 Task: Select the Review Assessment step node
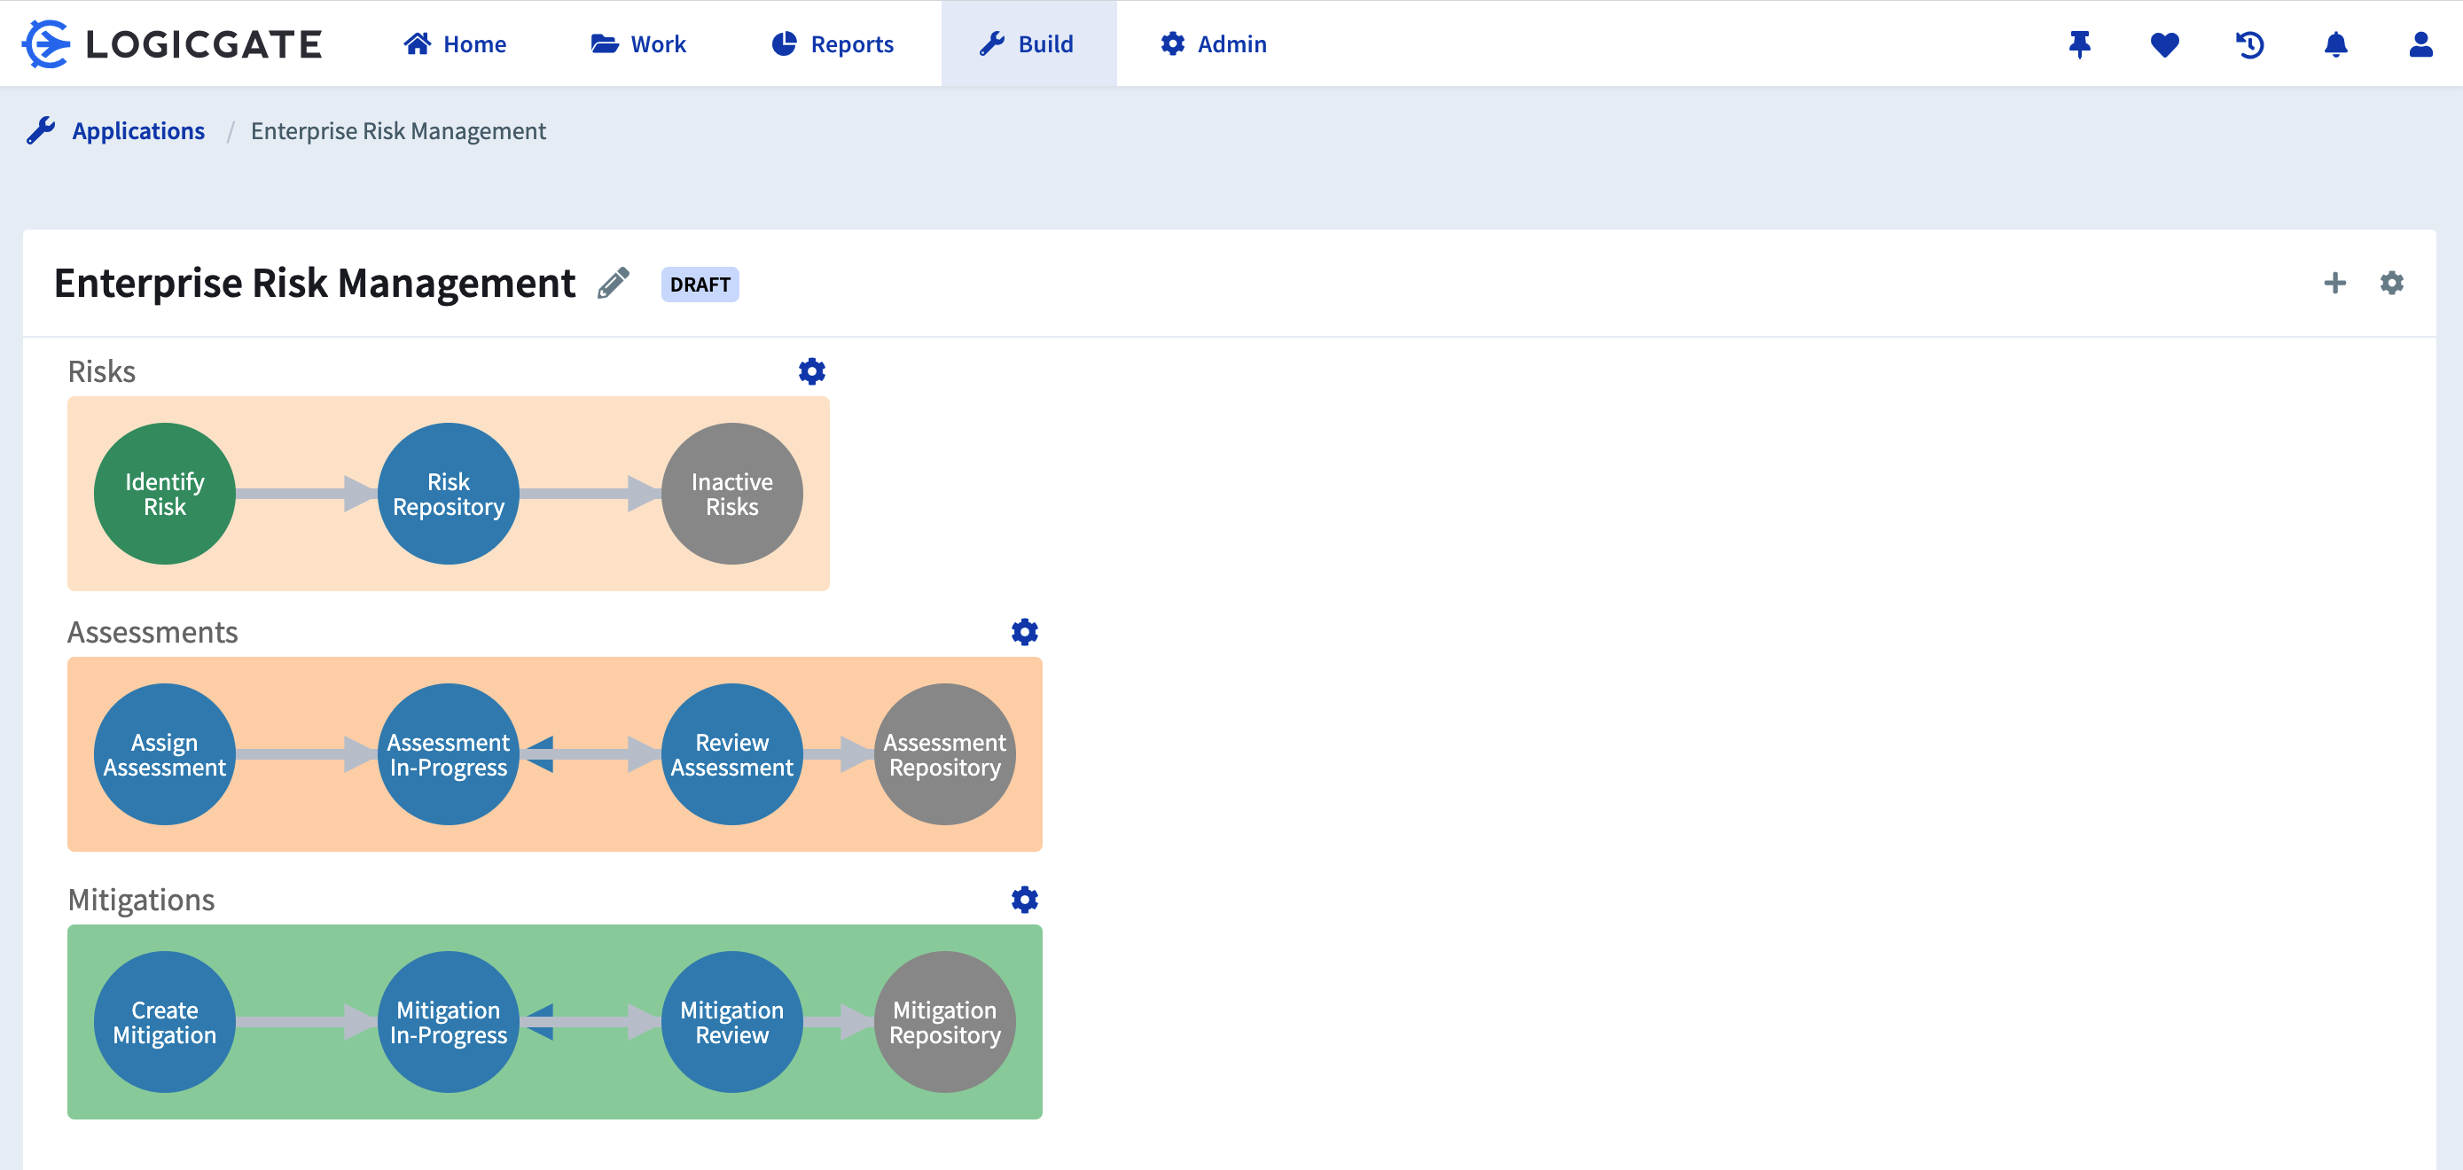[x=732, y=754]
